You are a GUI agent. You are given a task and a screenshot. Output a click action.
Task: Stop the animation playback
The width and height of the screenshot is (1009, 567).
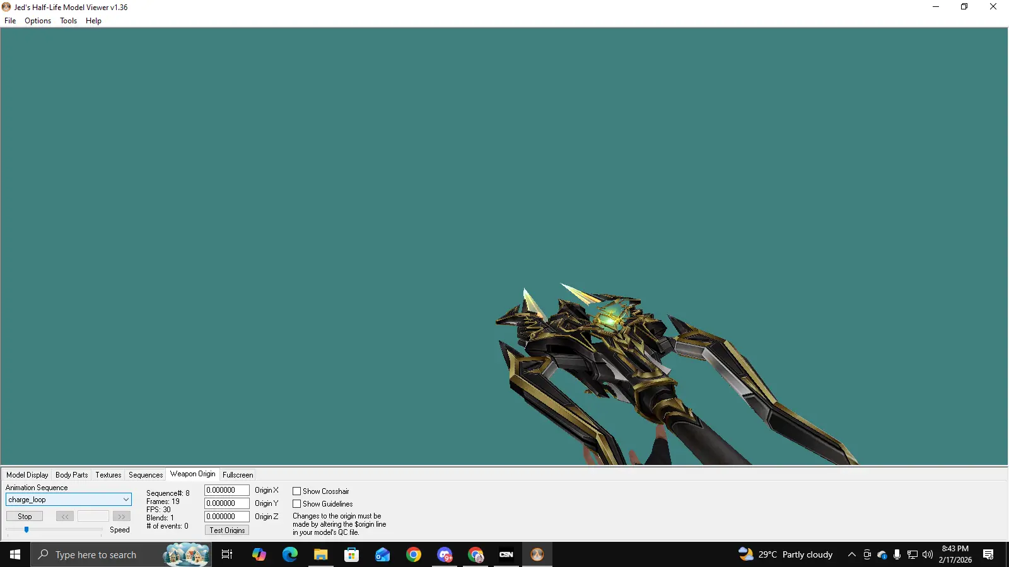(25, 517)
